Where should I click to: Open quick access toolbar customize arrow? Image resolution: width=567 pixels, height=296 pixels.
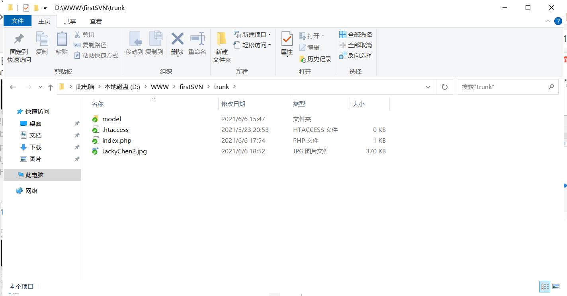click(x=45, y=8)
